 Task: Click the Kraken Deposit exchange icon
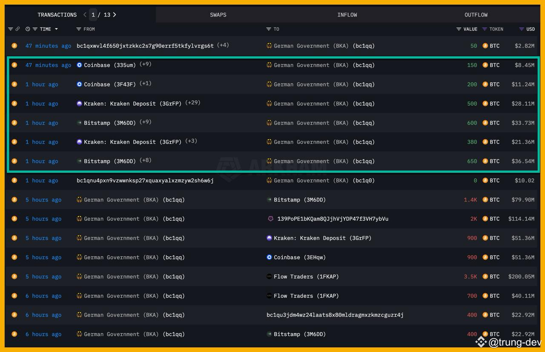(80, 103)
